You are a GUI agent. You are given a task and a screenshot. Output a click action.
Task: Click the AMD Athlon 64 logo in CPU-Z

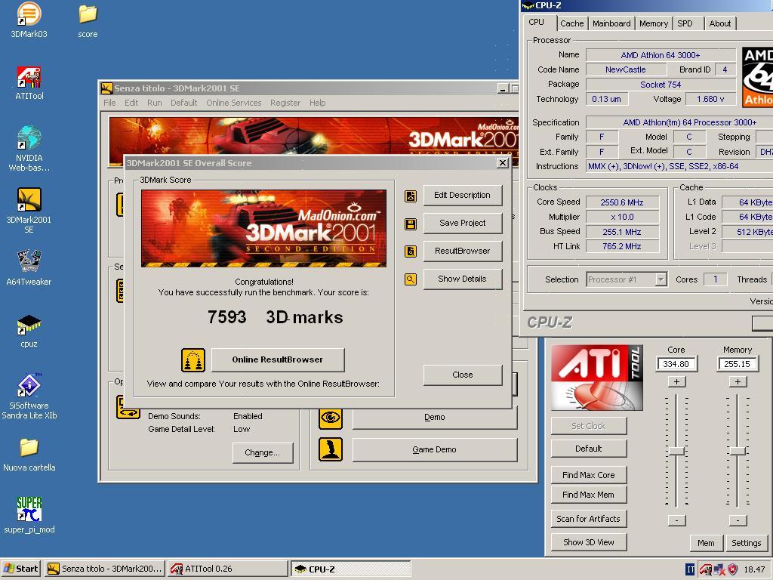click(757, 78)
